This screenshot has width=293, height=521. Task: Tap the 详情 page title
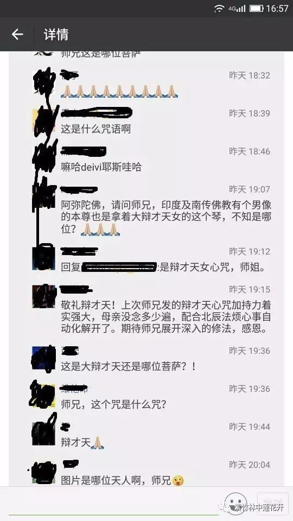56,35
